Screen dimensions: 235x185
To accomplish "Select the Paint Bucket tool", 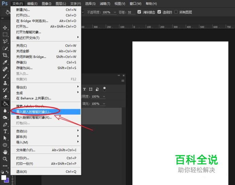I will pos(5,103).
